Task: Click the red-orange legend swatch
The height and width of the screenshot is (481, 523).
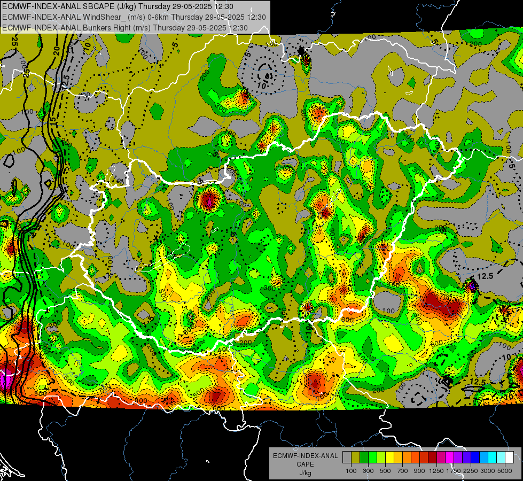Action: pyautogui.click(x=415, y=457)
